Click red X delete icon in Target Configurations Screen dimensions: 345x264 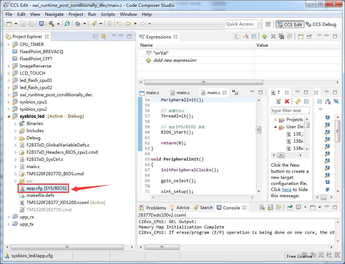coord(287,102)
